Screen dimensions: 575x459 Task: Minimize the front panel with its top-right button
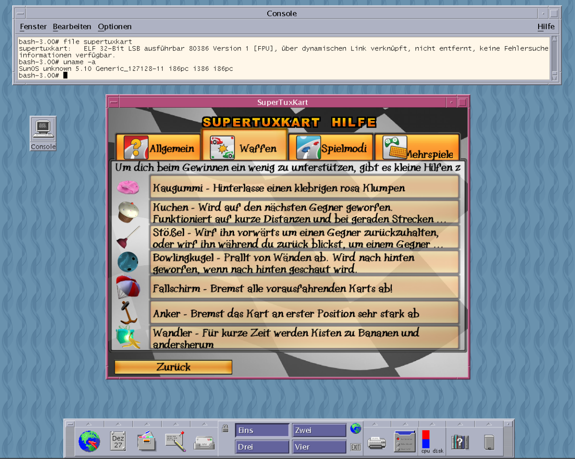click(508, 424)
